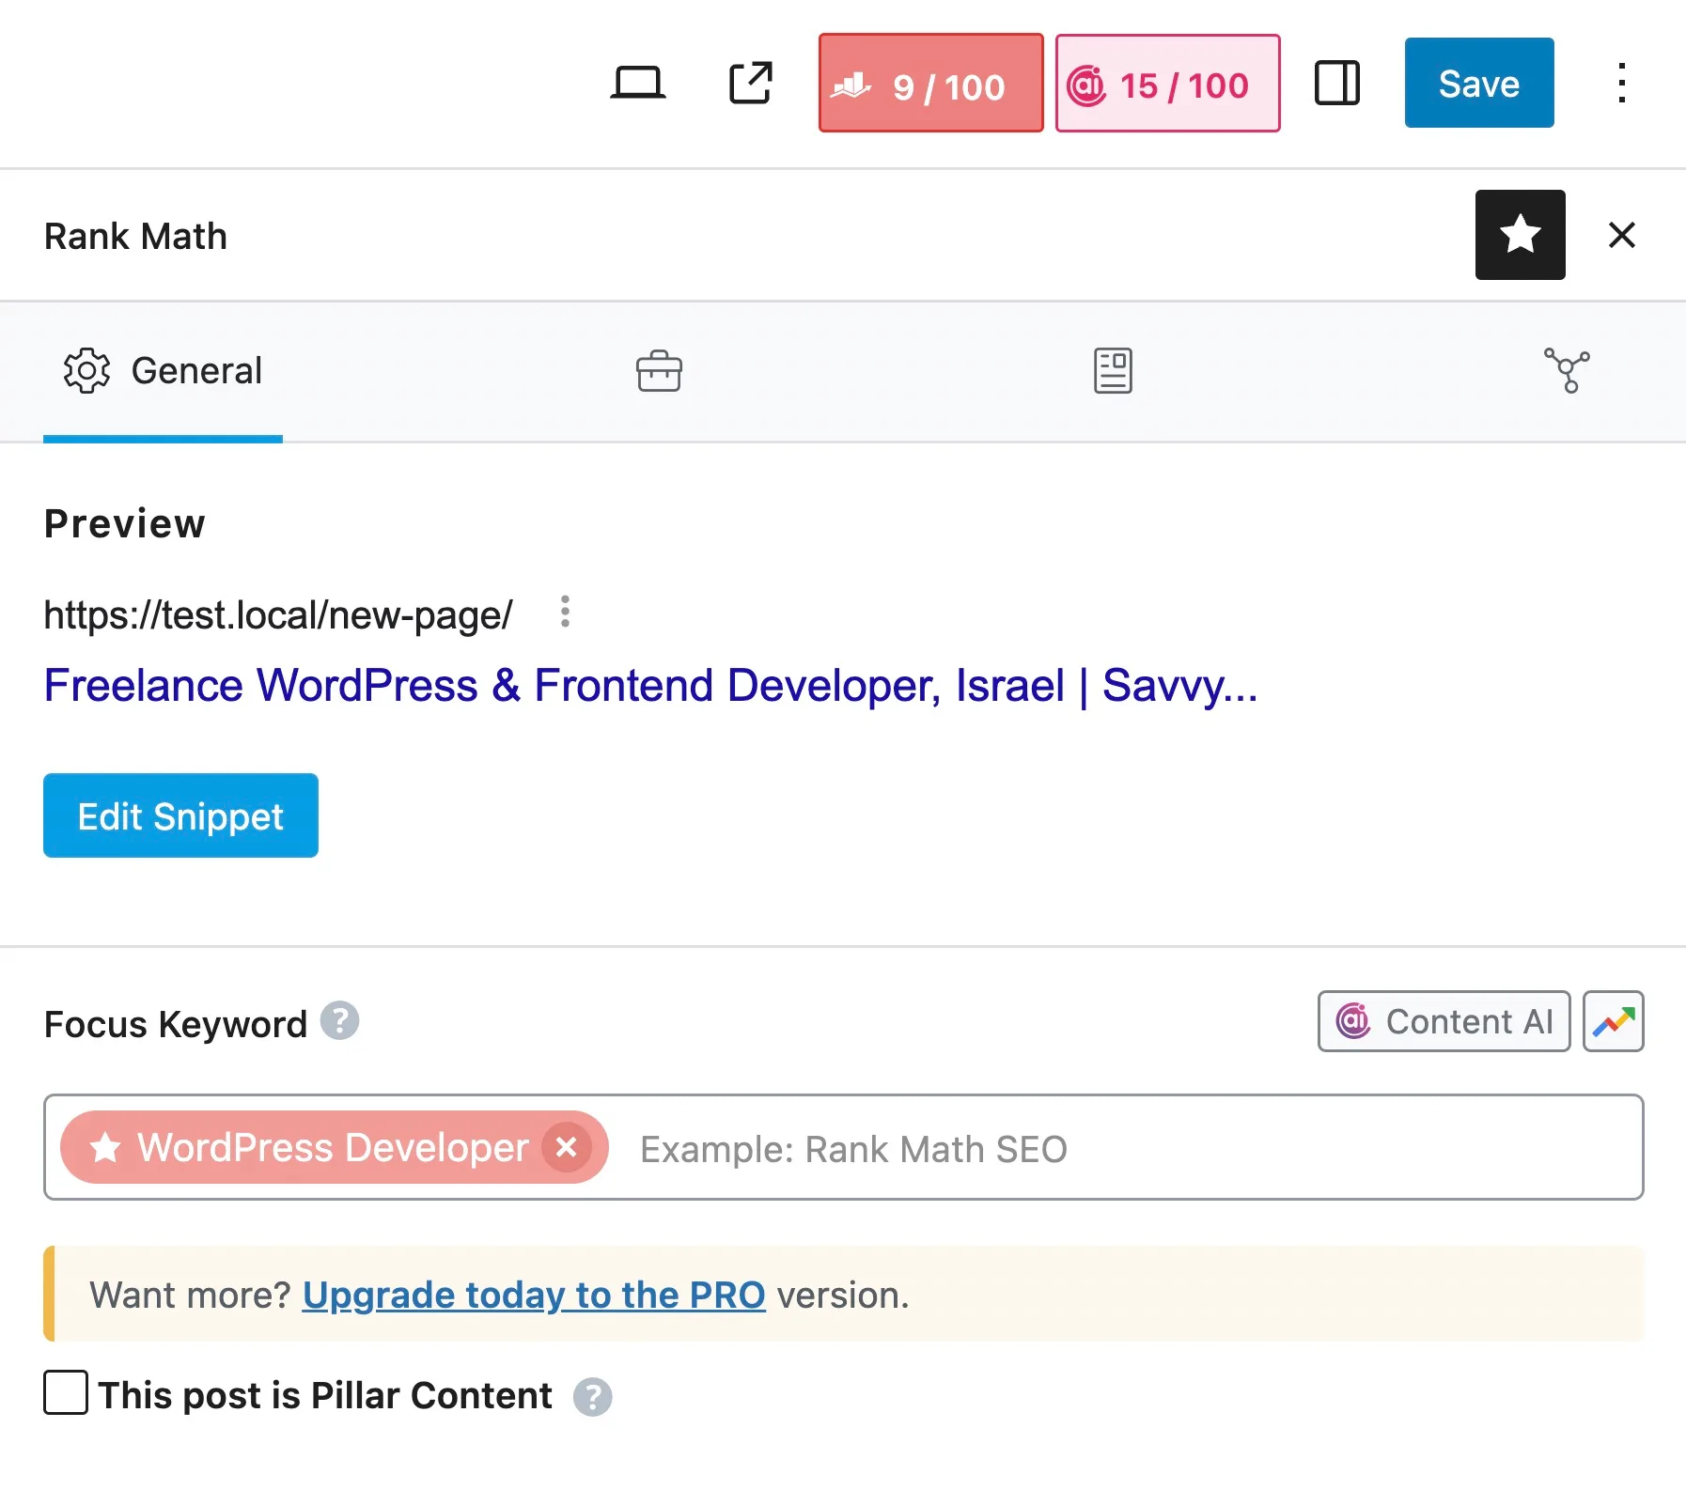Open Rank Math SEO score 9 / 100

[x=930, y=83]
